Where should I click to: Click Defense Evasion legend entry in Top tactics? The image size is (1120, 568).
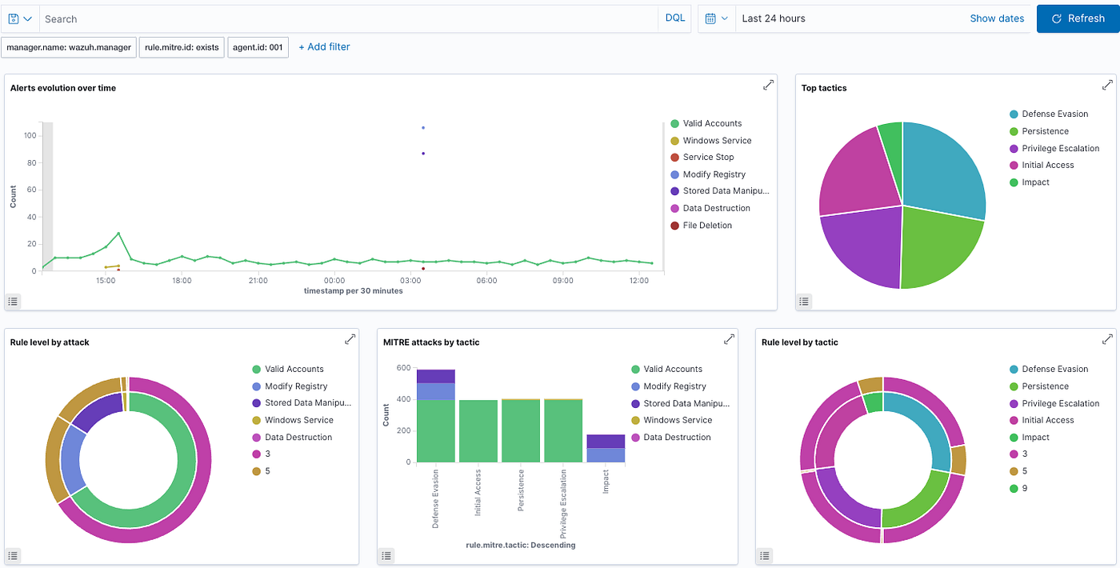click(x=1049, y=114)
